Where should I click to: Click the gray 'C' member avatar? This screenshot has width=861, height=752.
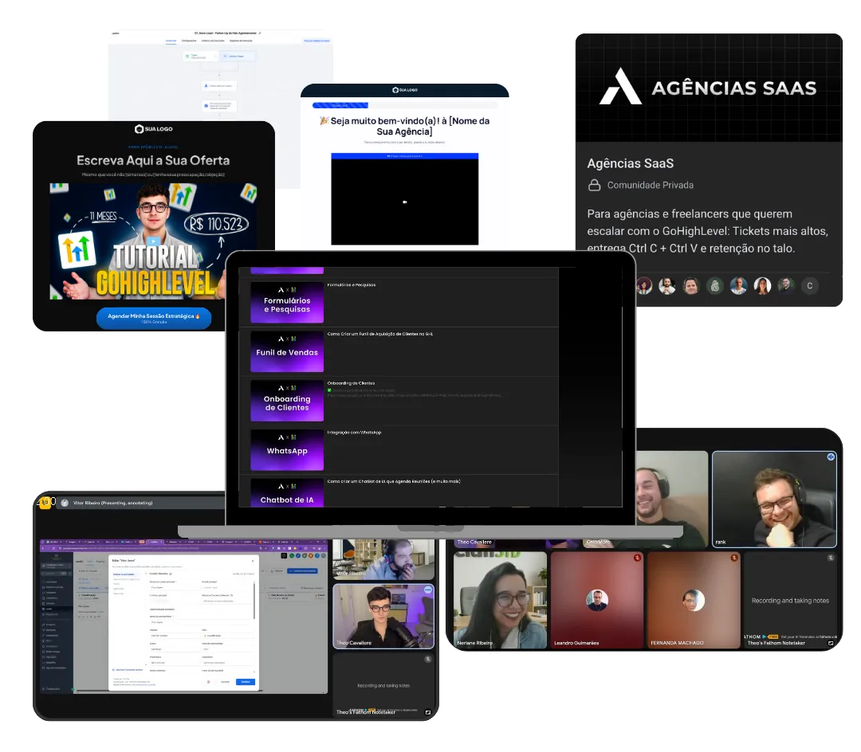coord(809,286)
